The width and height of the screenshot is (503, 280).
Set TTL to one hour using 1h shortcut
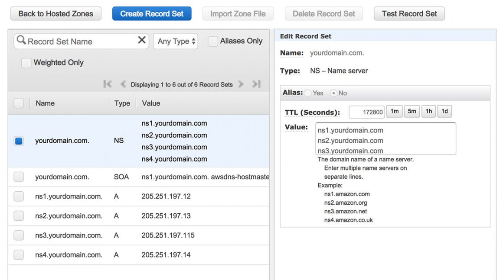click(x=428, y=111)
